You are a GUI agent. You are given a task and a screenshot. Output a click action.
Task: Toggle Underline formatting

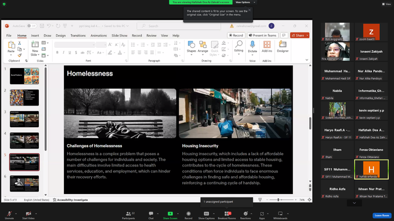pos(70,53)
